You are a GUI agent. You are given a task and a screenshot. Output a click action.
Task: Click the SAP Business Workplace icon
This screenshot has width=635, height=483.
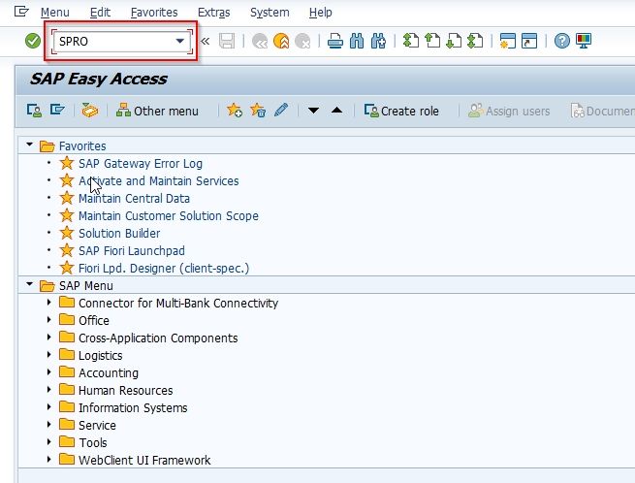(90, 111)
